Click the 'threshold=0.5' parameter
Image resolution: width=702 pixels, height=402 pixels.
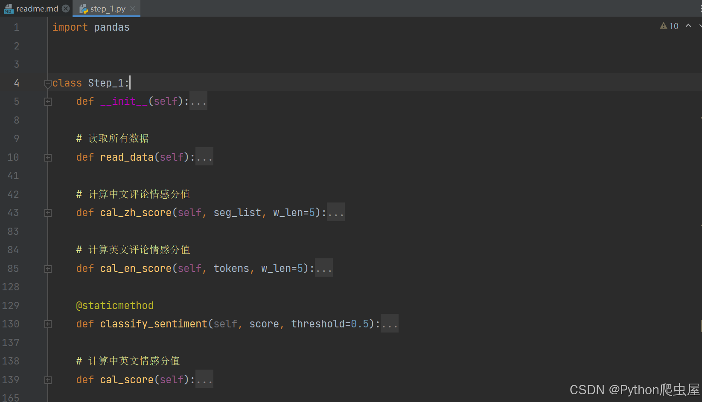(x=330, y=324)
